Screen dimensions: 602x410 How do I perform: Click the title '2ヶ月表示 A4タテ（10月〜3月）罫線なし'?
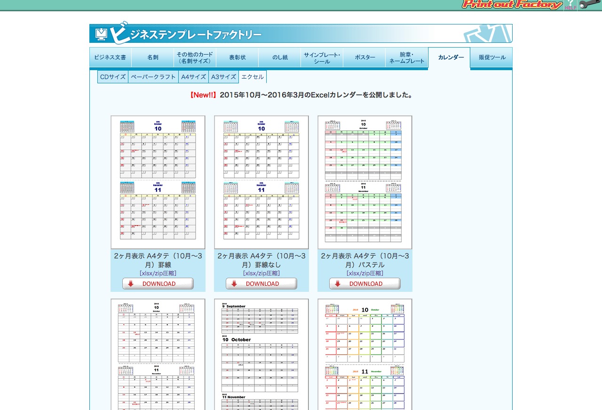tap(261, 260)
